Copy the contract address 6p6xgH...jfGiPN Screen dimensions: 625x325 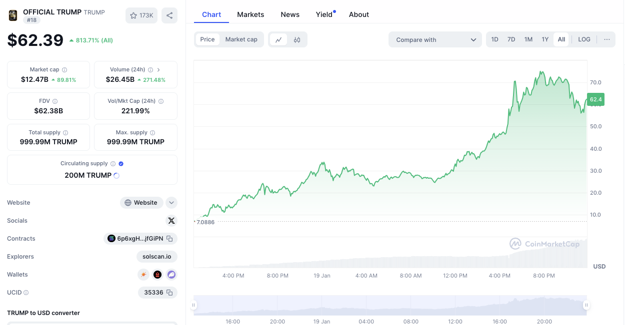click(x=169, y=239)
